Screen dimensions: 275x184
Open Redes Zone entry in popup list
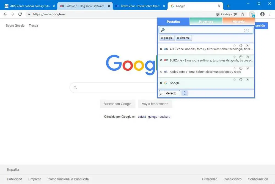(x=205, y=72)
